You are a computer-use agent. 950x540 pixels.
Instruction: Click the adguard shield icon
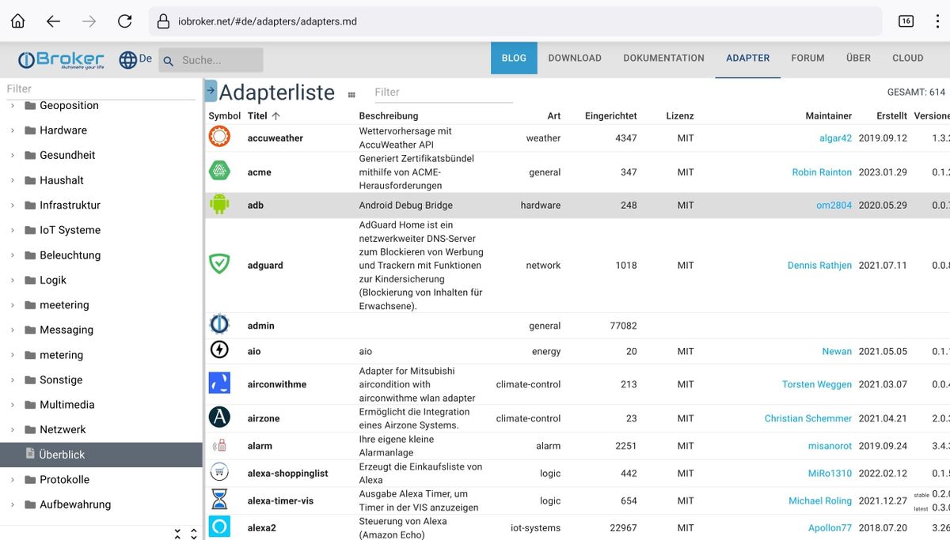(x=219, y=264)
